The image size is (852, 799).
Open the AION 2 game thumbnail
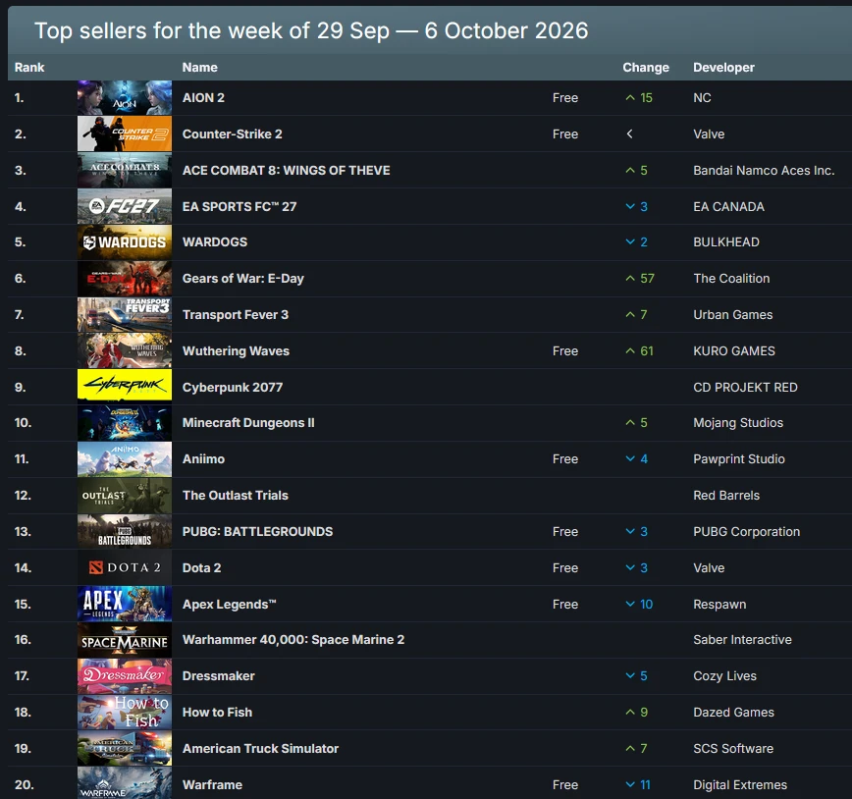[x=125, y=98]
